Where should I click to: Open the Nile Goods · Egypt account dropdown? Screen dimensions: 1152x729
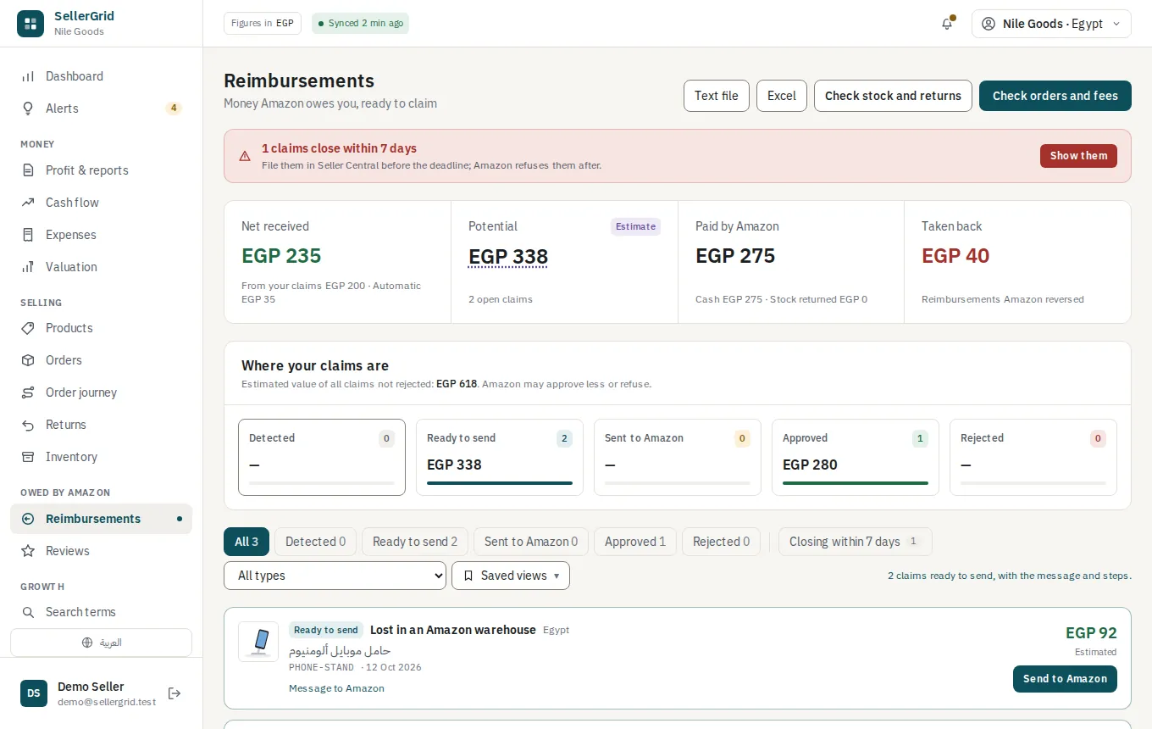[x=1051, y=24]
